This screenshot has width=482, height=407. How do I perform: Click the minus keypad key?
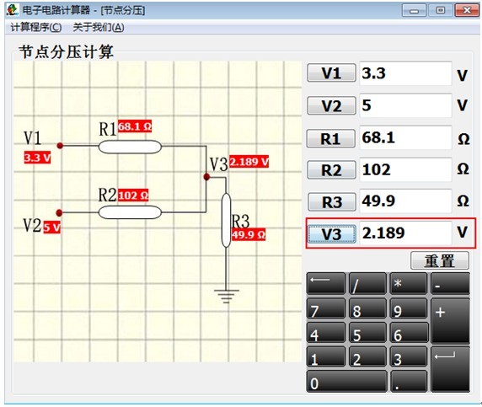coord(450,283)
